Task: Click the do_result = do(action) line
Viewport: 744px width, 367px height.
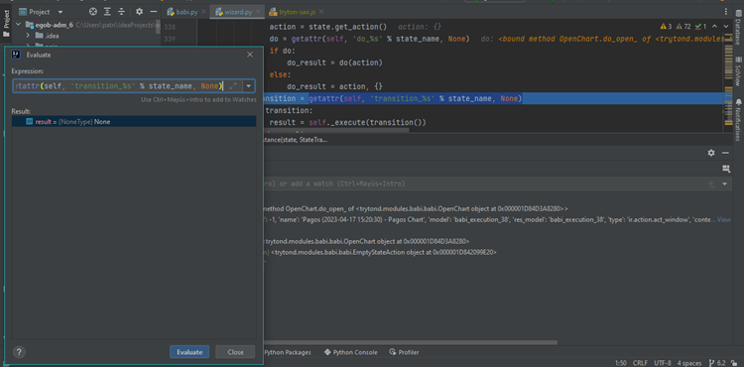Action: tap(334, 62)
